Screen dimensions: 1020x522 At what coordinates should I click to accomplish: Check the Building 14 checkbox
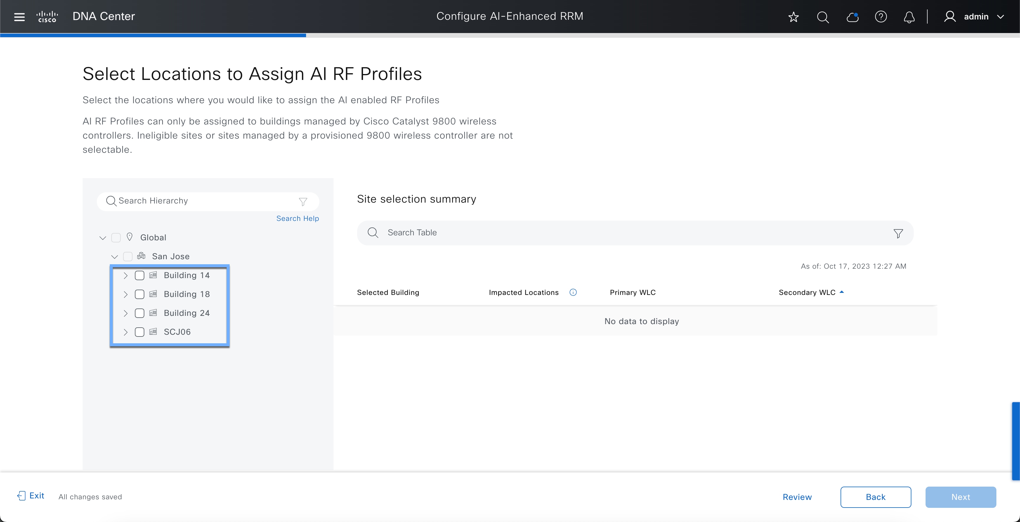tap(139, 275)
